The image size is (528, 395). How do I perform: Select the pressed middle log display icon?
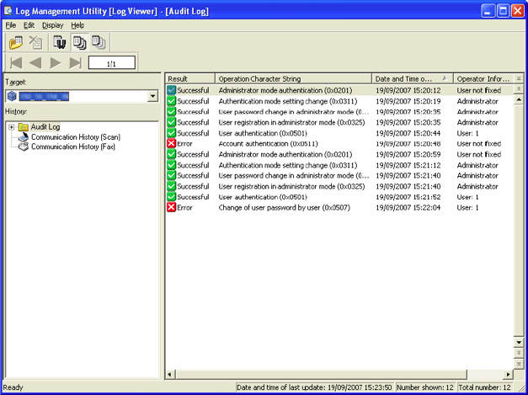coord(80,42)
